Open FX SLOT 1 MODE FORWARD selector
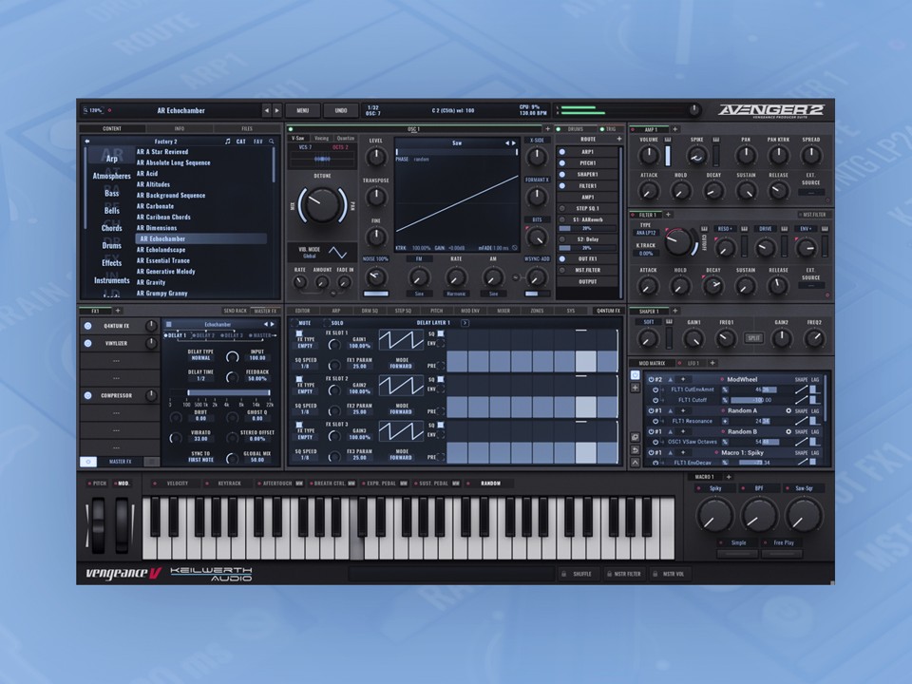 tap(401, 367)
